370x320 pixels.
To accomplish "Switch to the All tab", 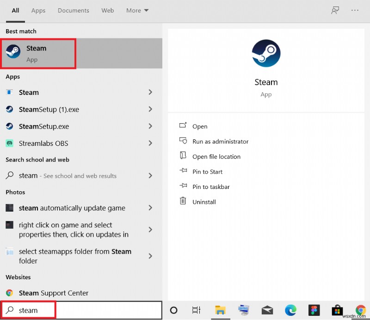I will [x=15, y=11].
